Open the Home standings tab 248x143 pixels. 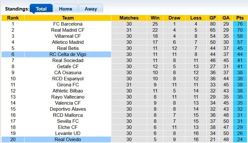[x=65, y=9]
